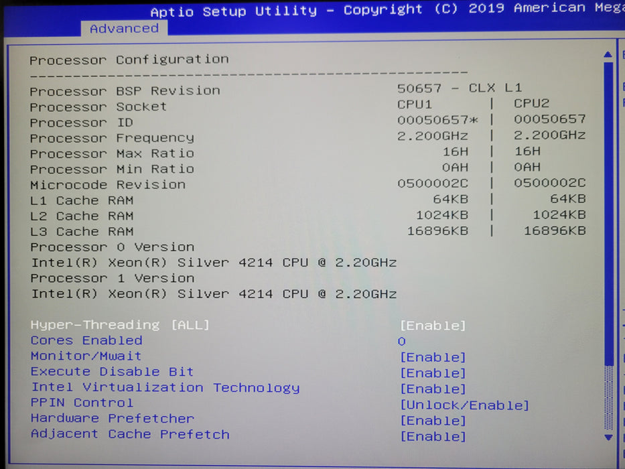The image size is (625, 469).
Task: Click Processor Frequency label
Action: (x=112, y=138)
